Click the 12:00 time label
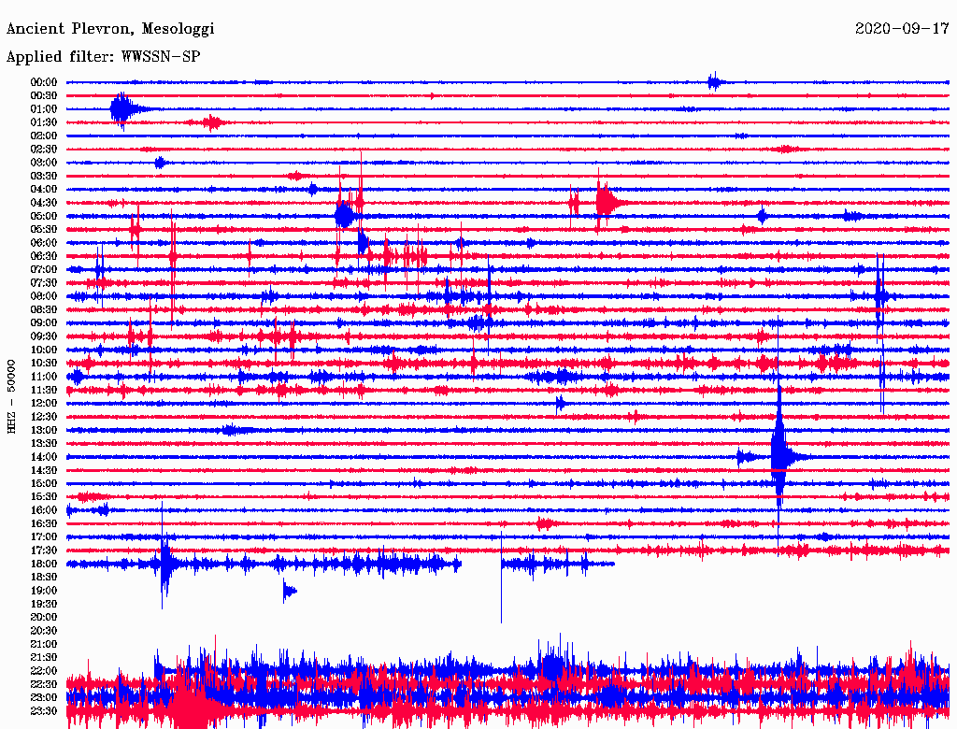The height and width of the screenshot is (729, 957). 44,404
